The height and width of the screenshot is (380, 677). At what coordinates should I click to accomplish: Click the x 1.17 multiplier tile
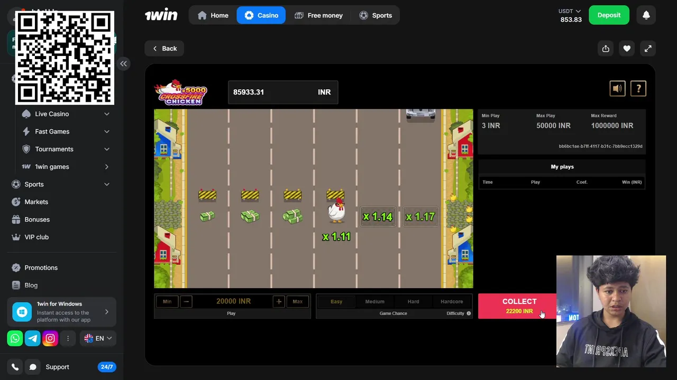420,216
